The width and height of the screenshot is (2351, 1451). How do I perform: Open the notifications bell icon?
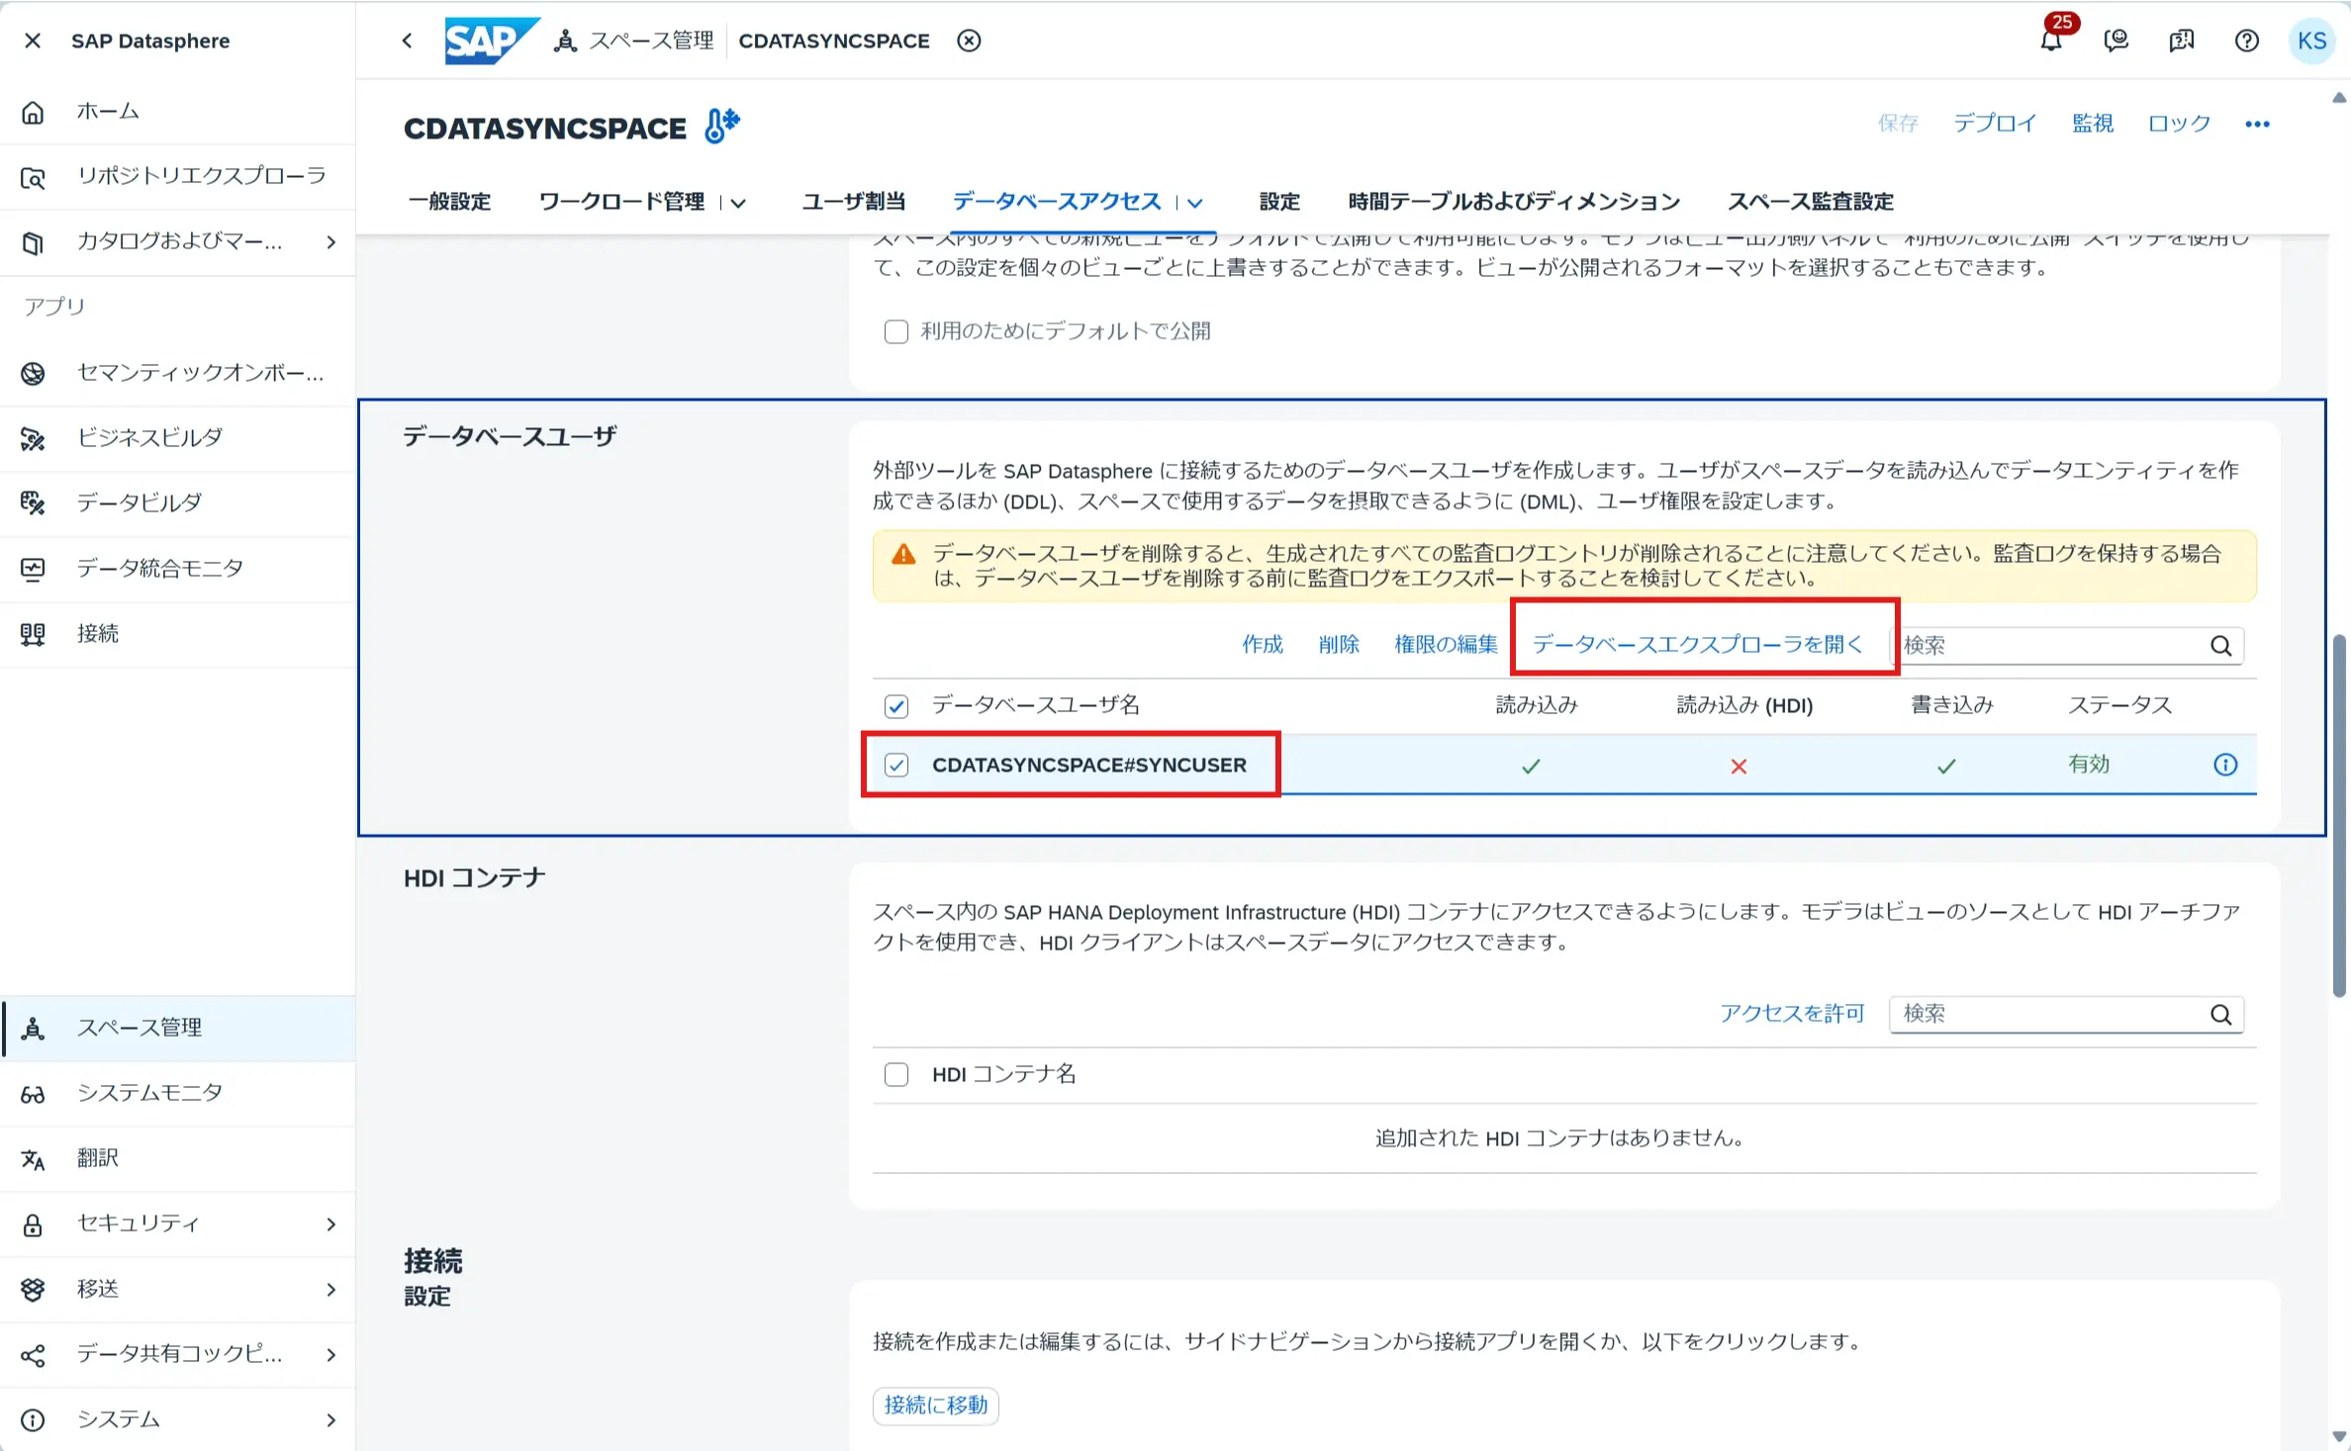[x=2051, y=42]
